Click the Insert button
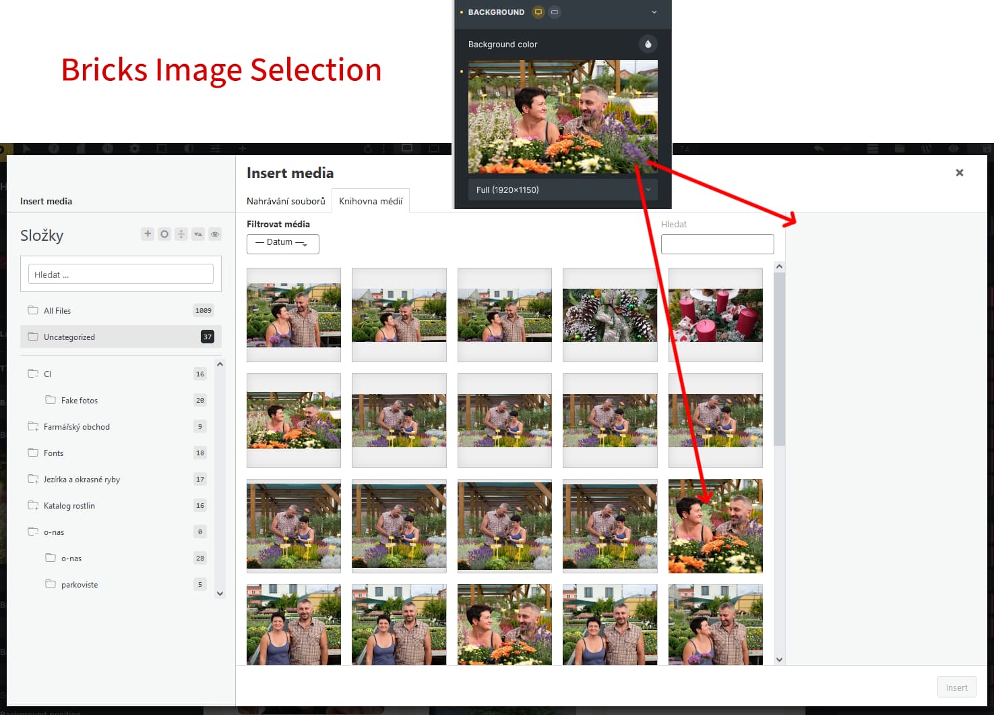This screenshot has height=715, width=994. [956, 687]
